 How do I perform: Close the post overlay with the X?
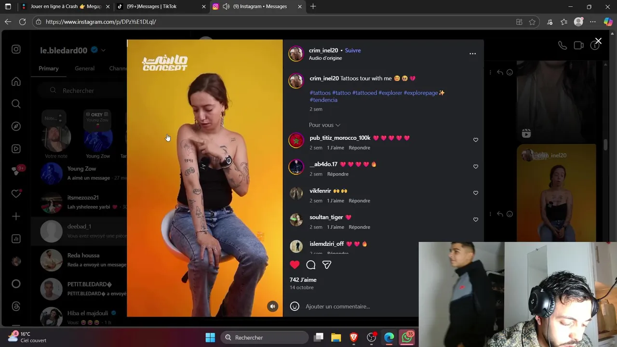(598, 41)
